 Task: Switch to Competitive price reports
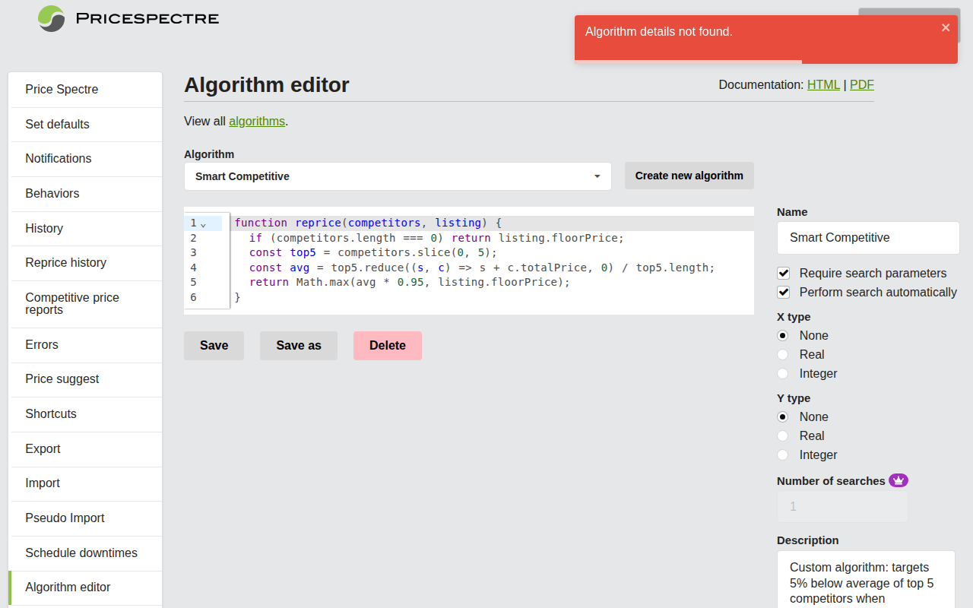(71, 303)
